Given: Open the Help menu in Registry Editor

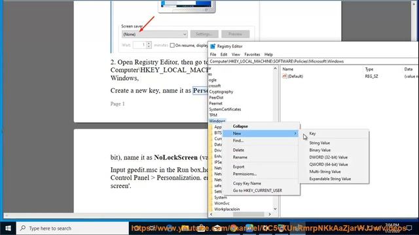Looking at the screenshot, I should point(268,54).
